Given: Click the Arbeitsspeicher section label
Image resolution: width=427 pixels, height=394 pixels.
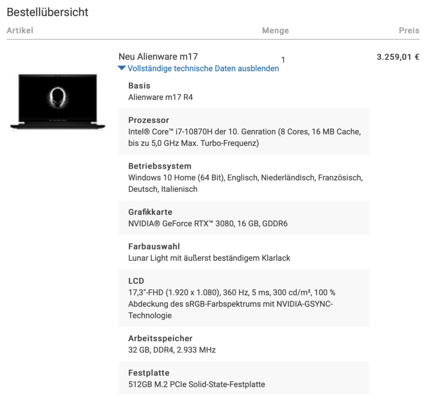Looking at the screenshot, I should click(160, 338).
